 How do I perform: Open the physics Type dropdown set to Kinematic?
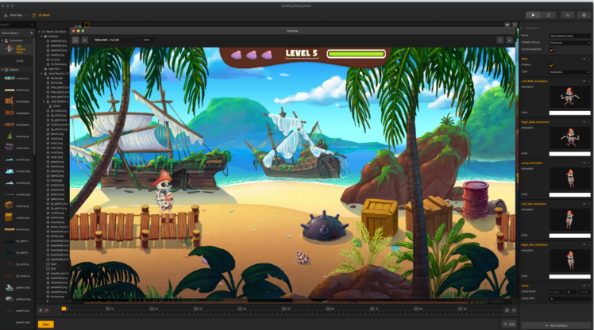click(569, 71)
